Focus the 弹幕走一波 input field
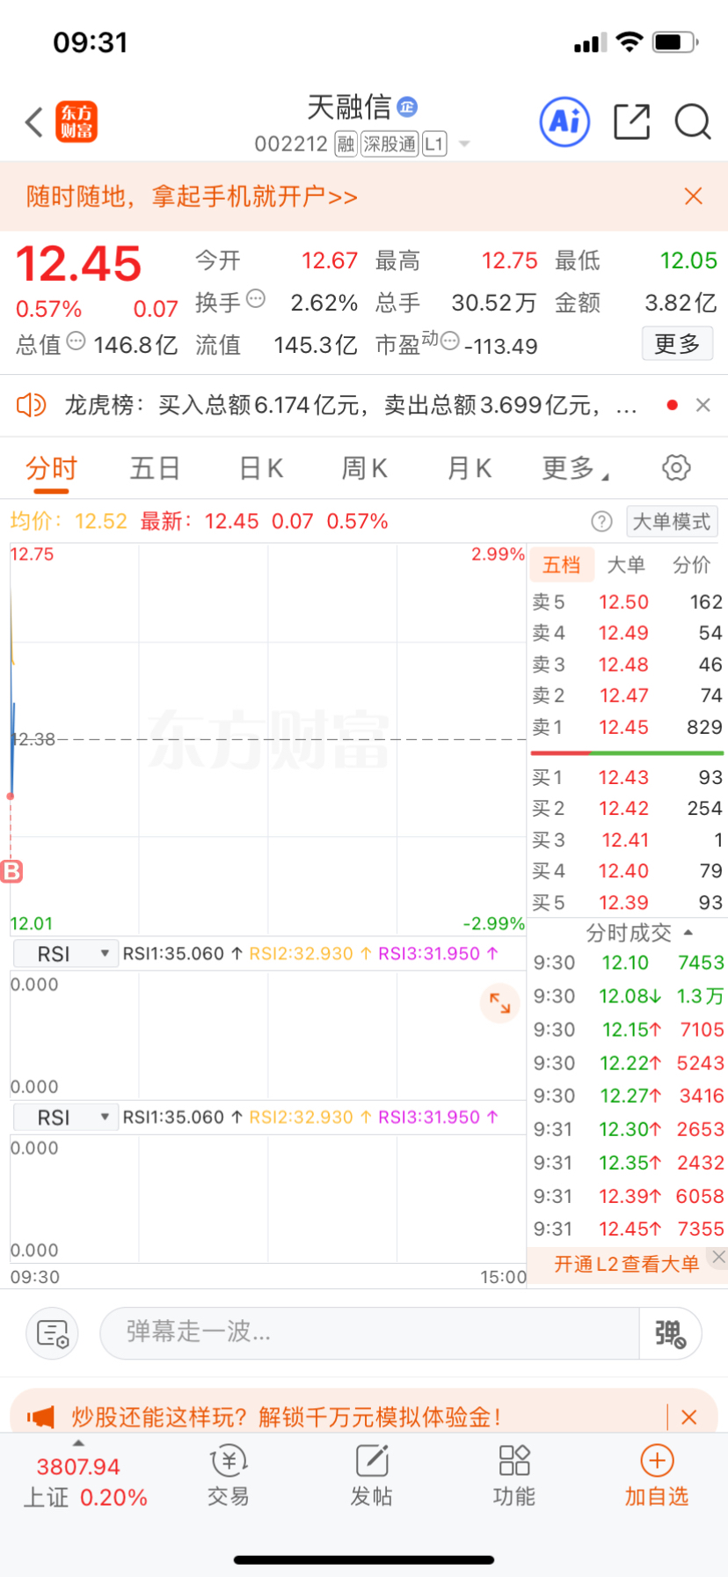This screenshot has width=728, height=1577. click(x=369, y=1333)
